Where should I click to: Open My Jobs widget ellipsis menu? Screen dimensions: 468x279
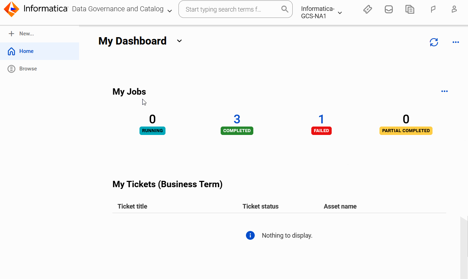point(444,91)
